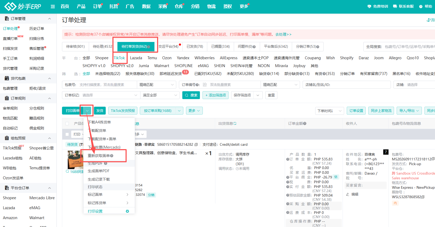Viewport: 435px width, 227px height.
Task: Click help icon beside 运费成本
Action: (x=288, y=213)
